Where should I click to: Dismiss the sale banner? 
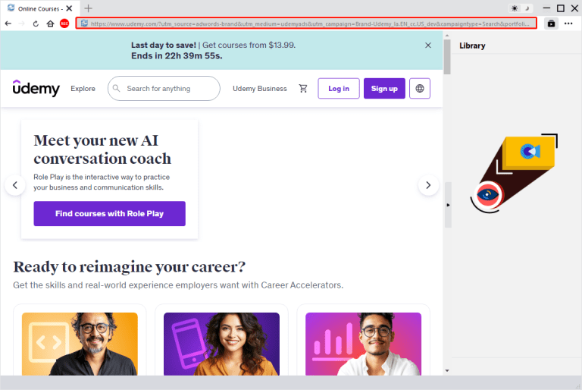pyautogui.click(x=428, y=46)
